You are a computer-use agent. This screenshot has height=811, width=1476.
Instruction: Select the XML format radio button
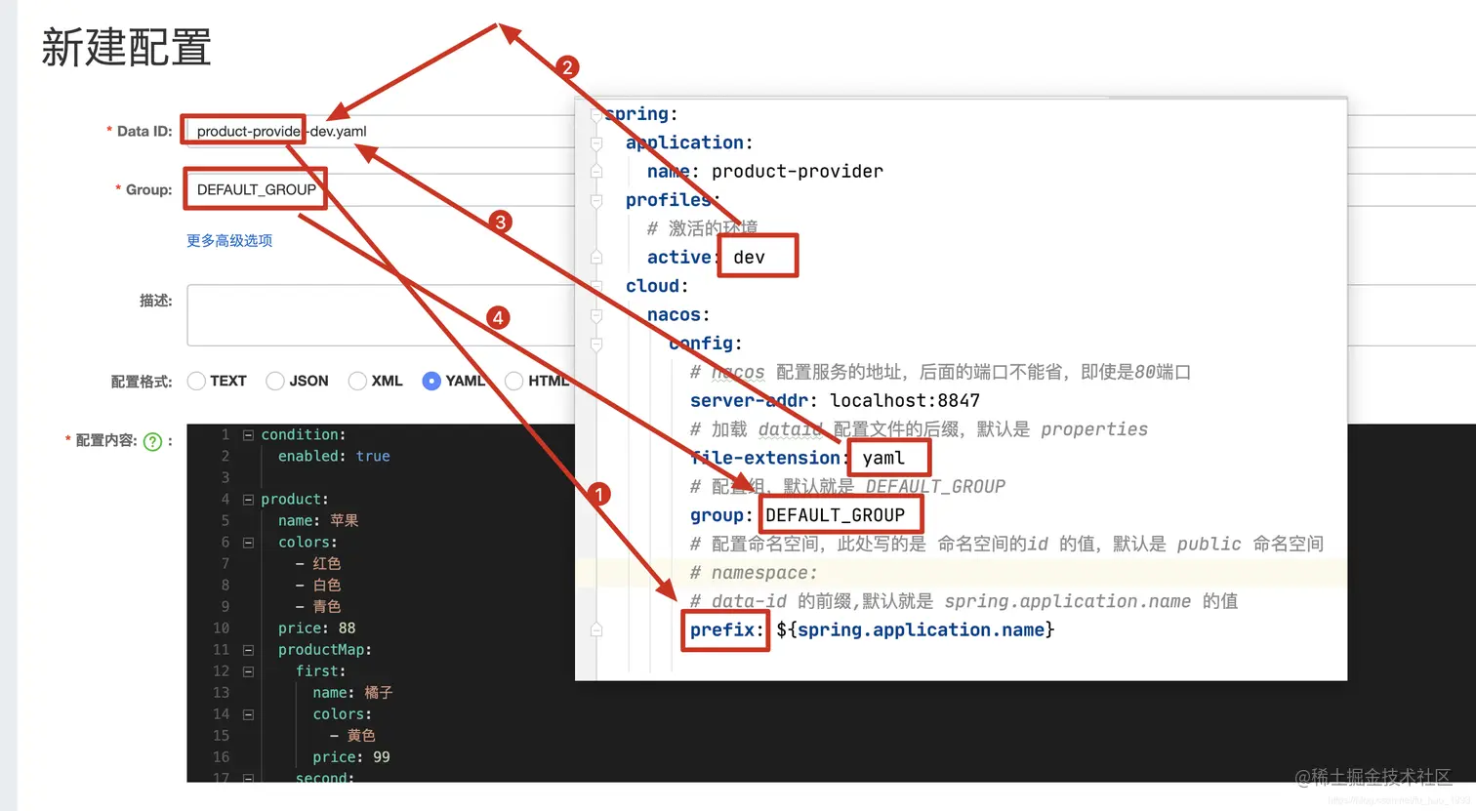coord(357,381)
